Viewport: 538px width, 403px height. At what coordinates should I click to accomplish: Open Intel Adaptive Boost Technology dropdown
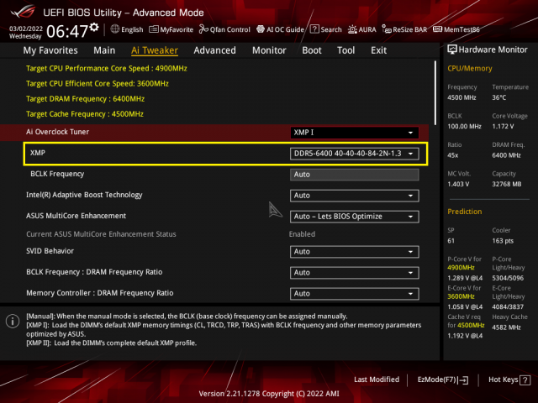click(354, 196)
